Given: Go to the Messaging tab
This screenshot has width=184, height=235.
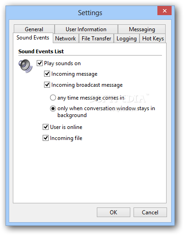Looking at the screenshot, I should (142, 29).
